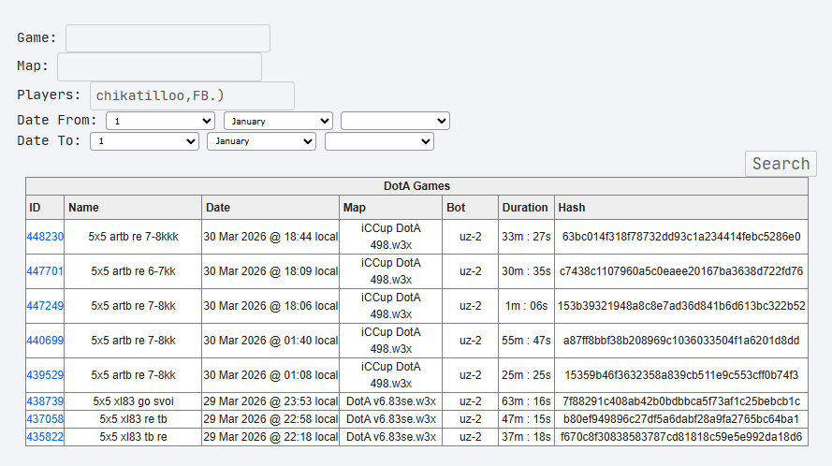The height and width of the screenshot is (466, 832).
Task: Visit game 439529 details link
Action: 45,375
